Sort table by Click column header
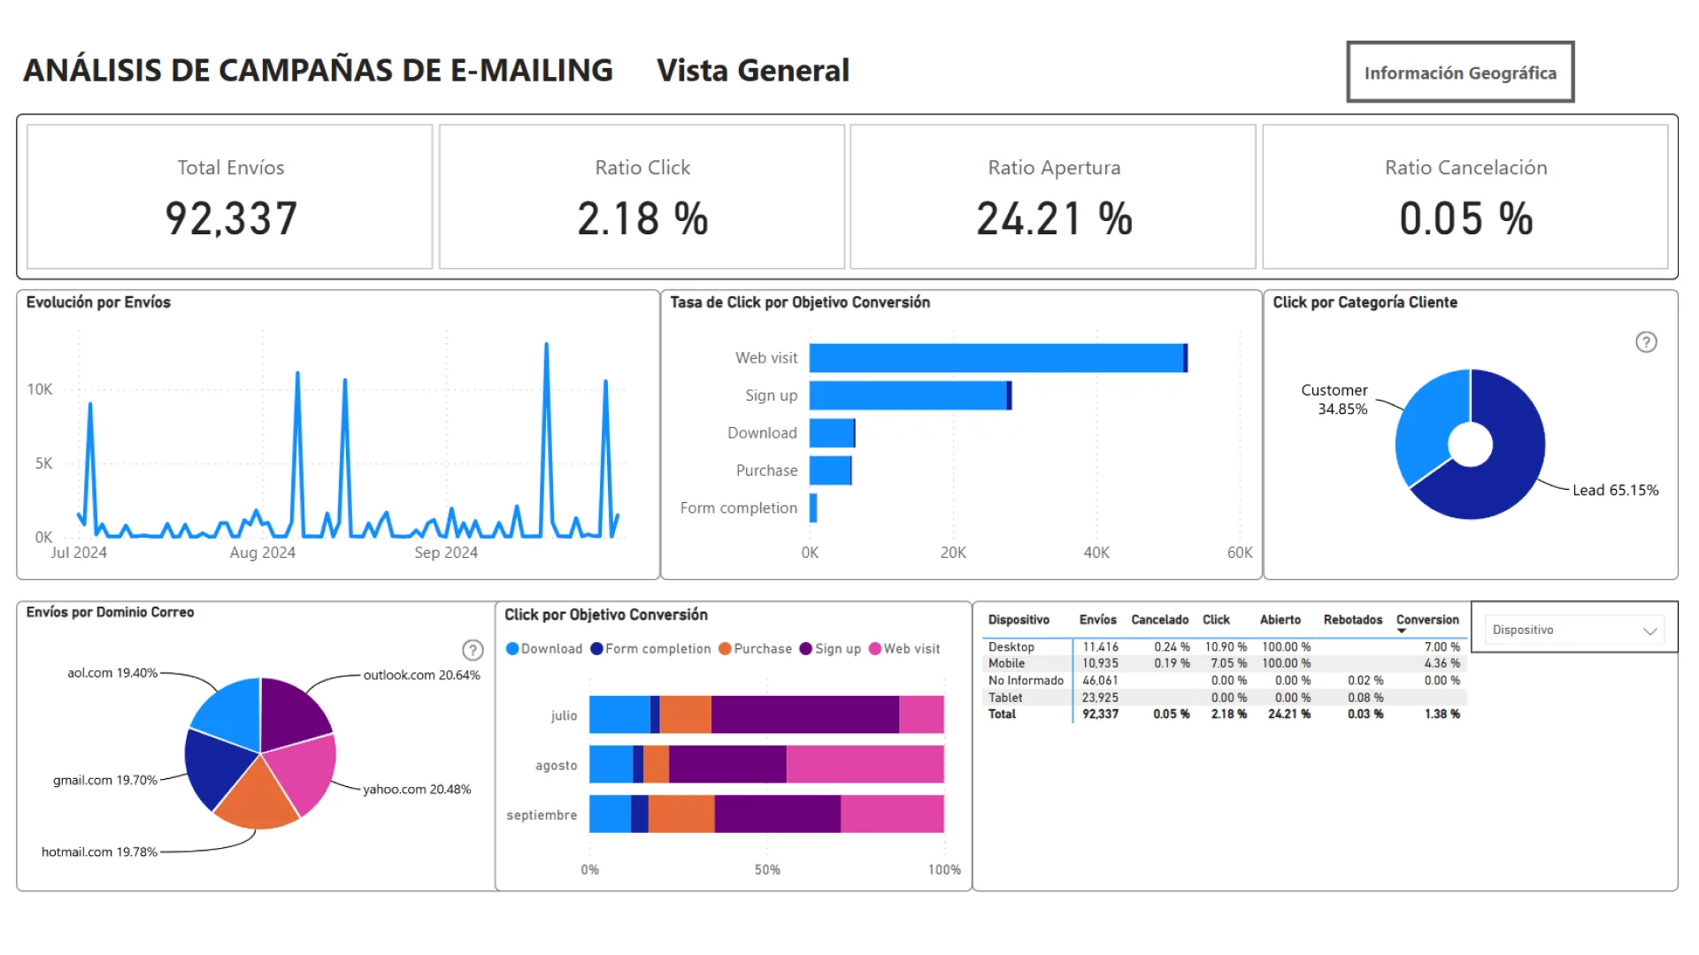 [1216, 620]
